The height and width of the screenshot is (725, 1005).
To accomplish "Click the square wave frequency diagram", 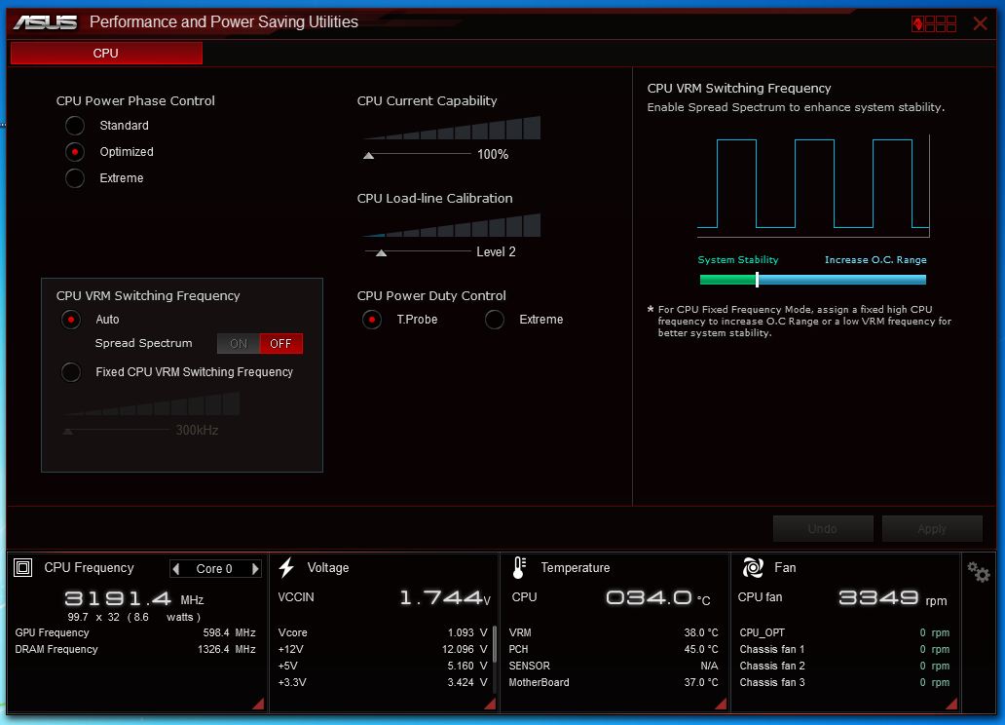I will pyautogui.click(x=813, y=185).
